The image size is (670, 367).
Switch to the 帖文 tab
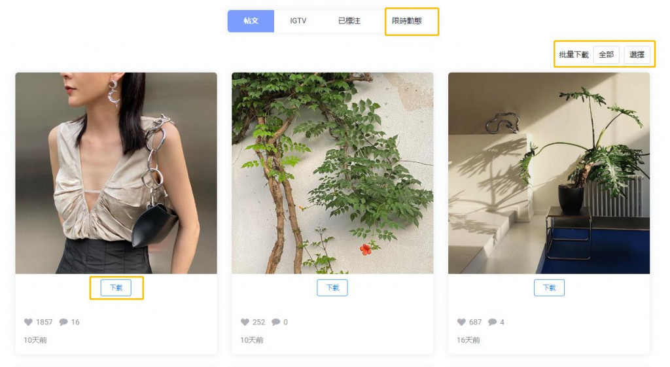point(251,21)
